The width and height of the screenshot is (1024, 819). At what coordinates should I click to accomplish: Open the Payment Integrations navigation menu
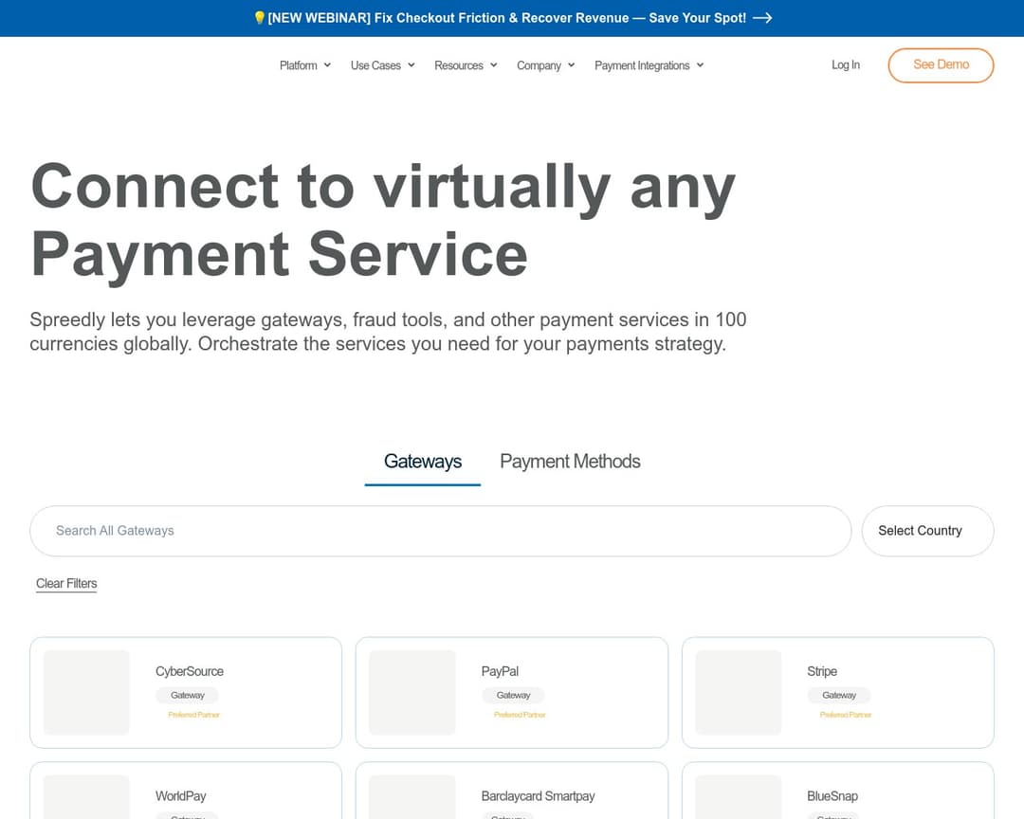(x=649, y=65)
